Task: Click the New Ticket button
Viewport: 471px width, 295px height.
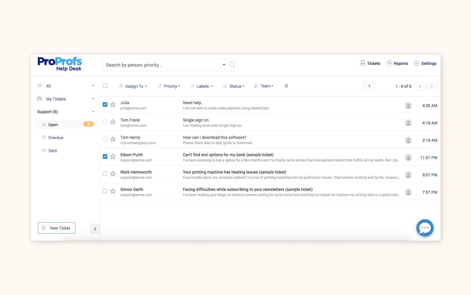Action: click(x=56, y=228)
